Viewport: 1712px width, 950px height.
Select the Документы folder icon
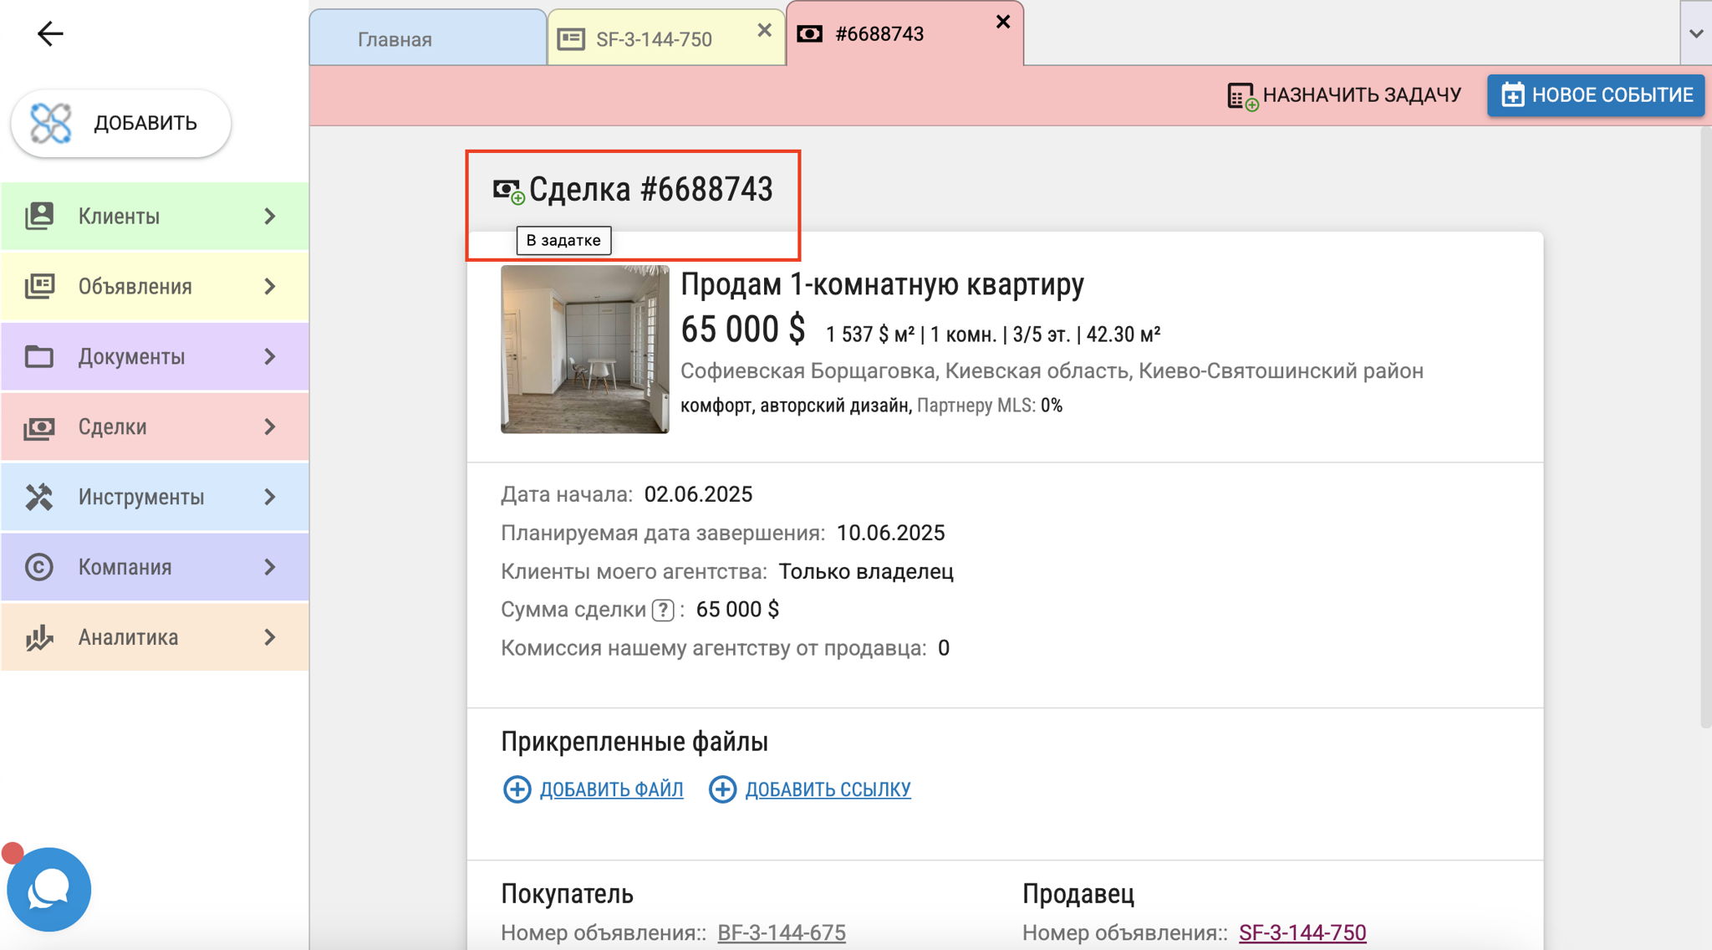39,356
